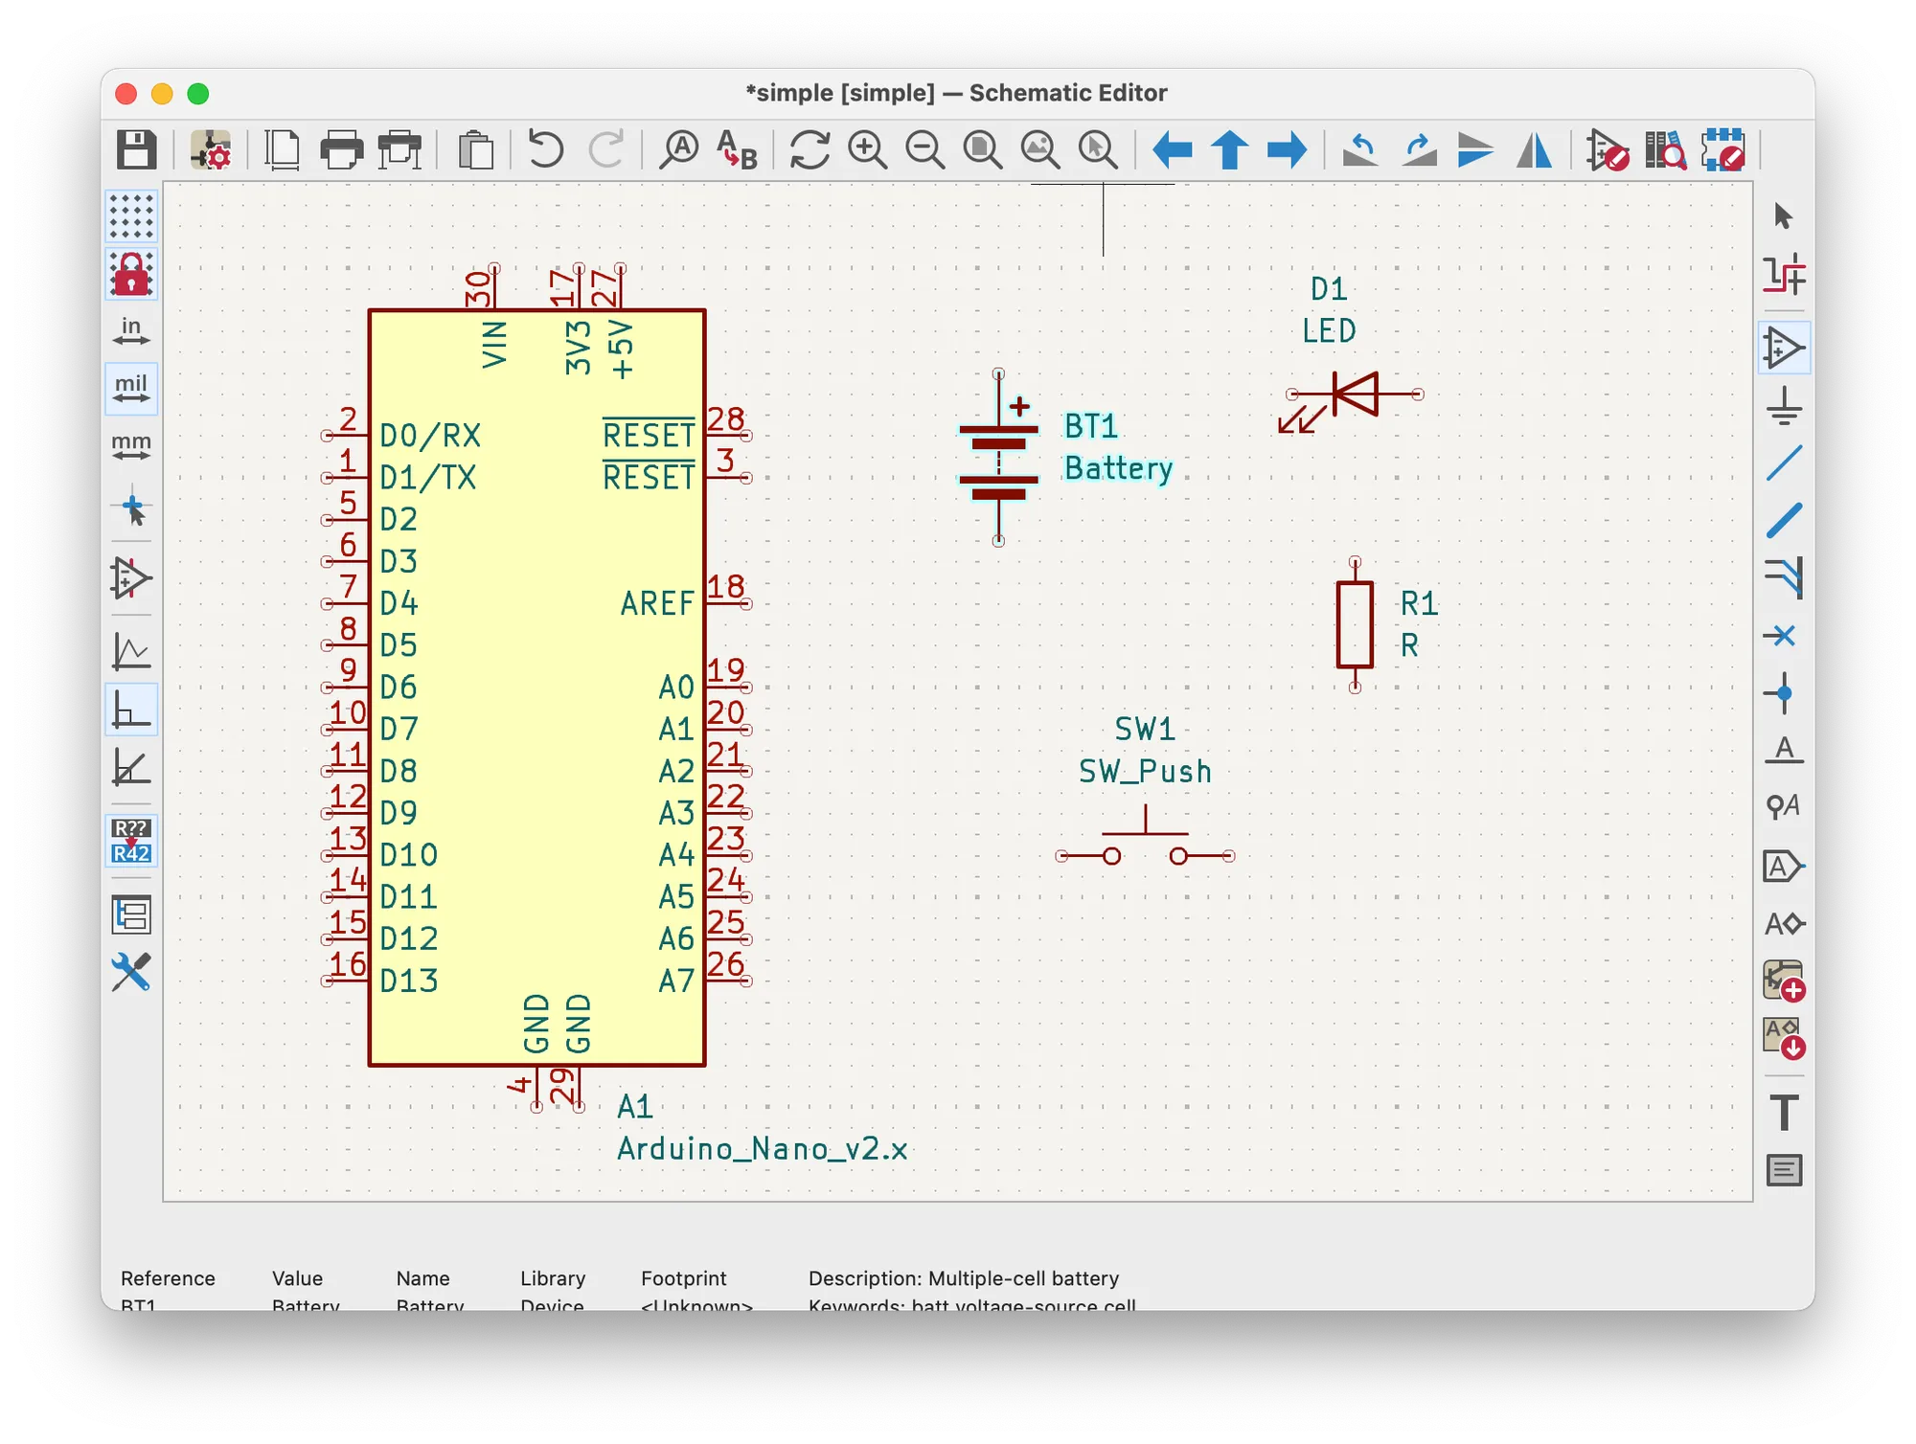1916x1444 pixels.
Task: Refresh the schematic view
Action: (x=810, y=150)
